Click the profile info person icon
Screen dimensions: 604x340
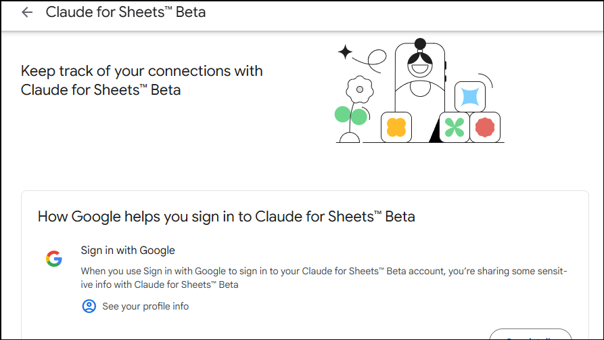[89, 306]
